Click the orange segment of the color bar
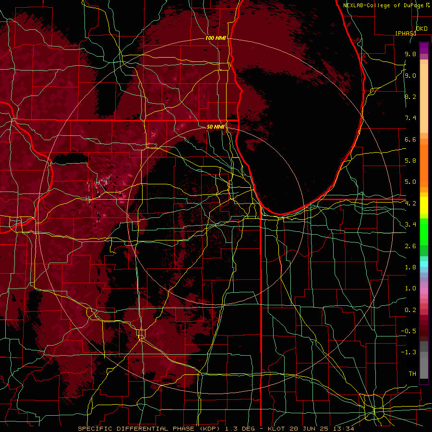 (x=424, y=165)
